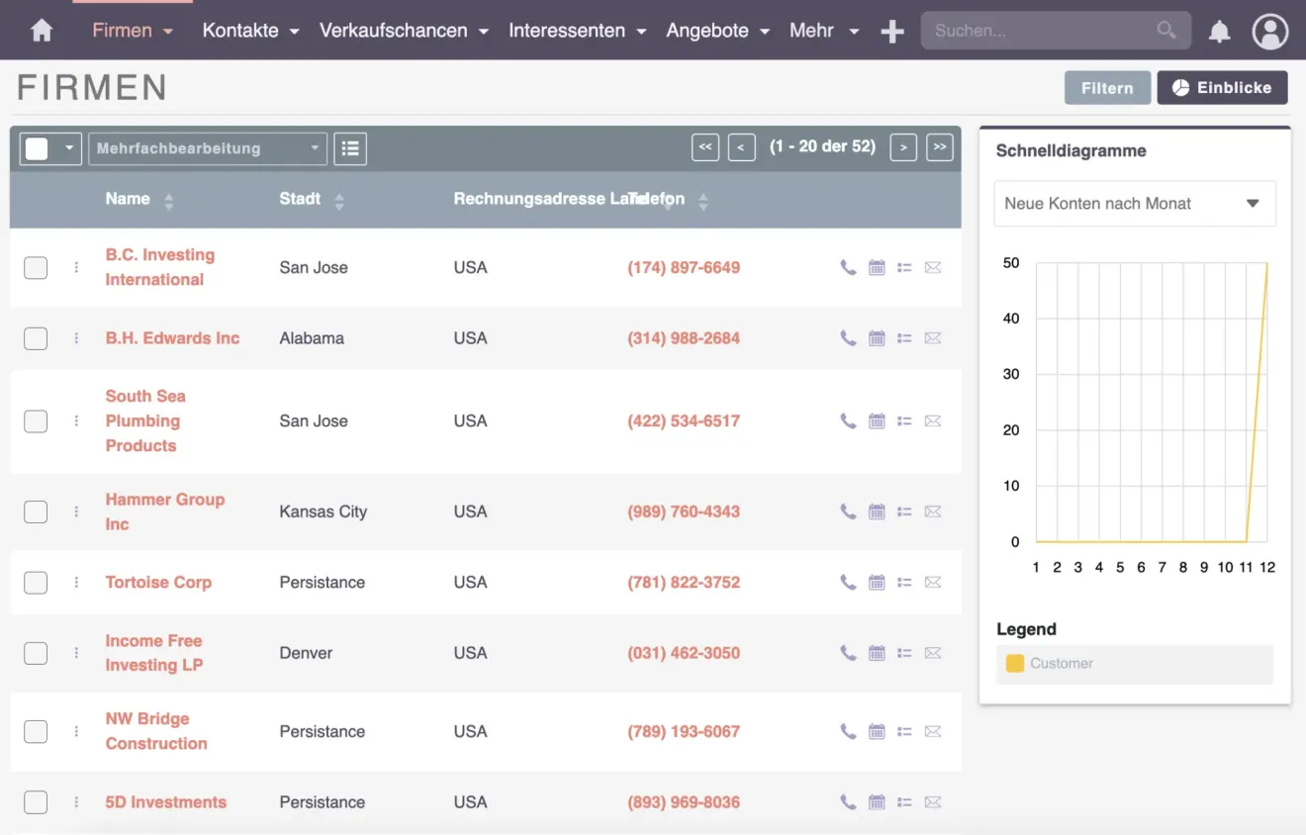Select the South Sea Plumbing Products checkbox
Viewport: 1306px width, 835px height.
(x=36, y=421)
